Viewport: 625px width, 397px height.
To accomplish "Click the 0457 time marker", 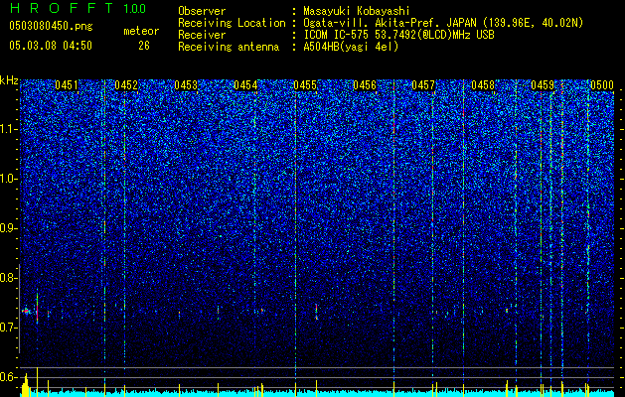I will pos(423,85).
